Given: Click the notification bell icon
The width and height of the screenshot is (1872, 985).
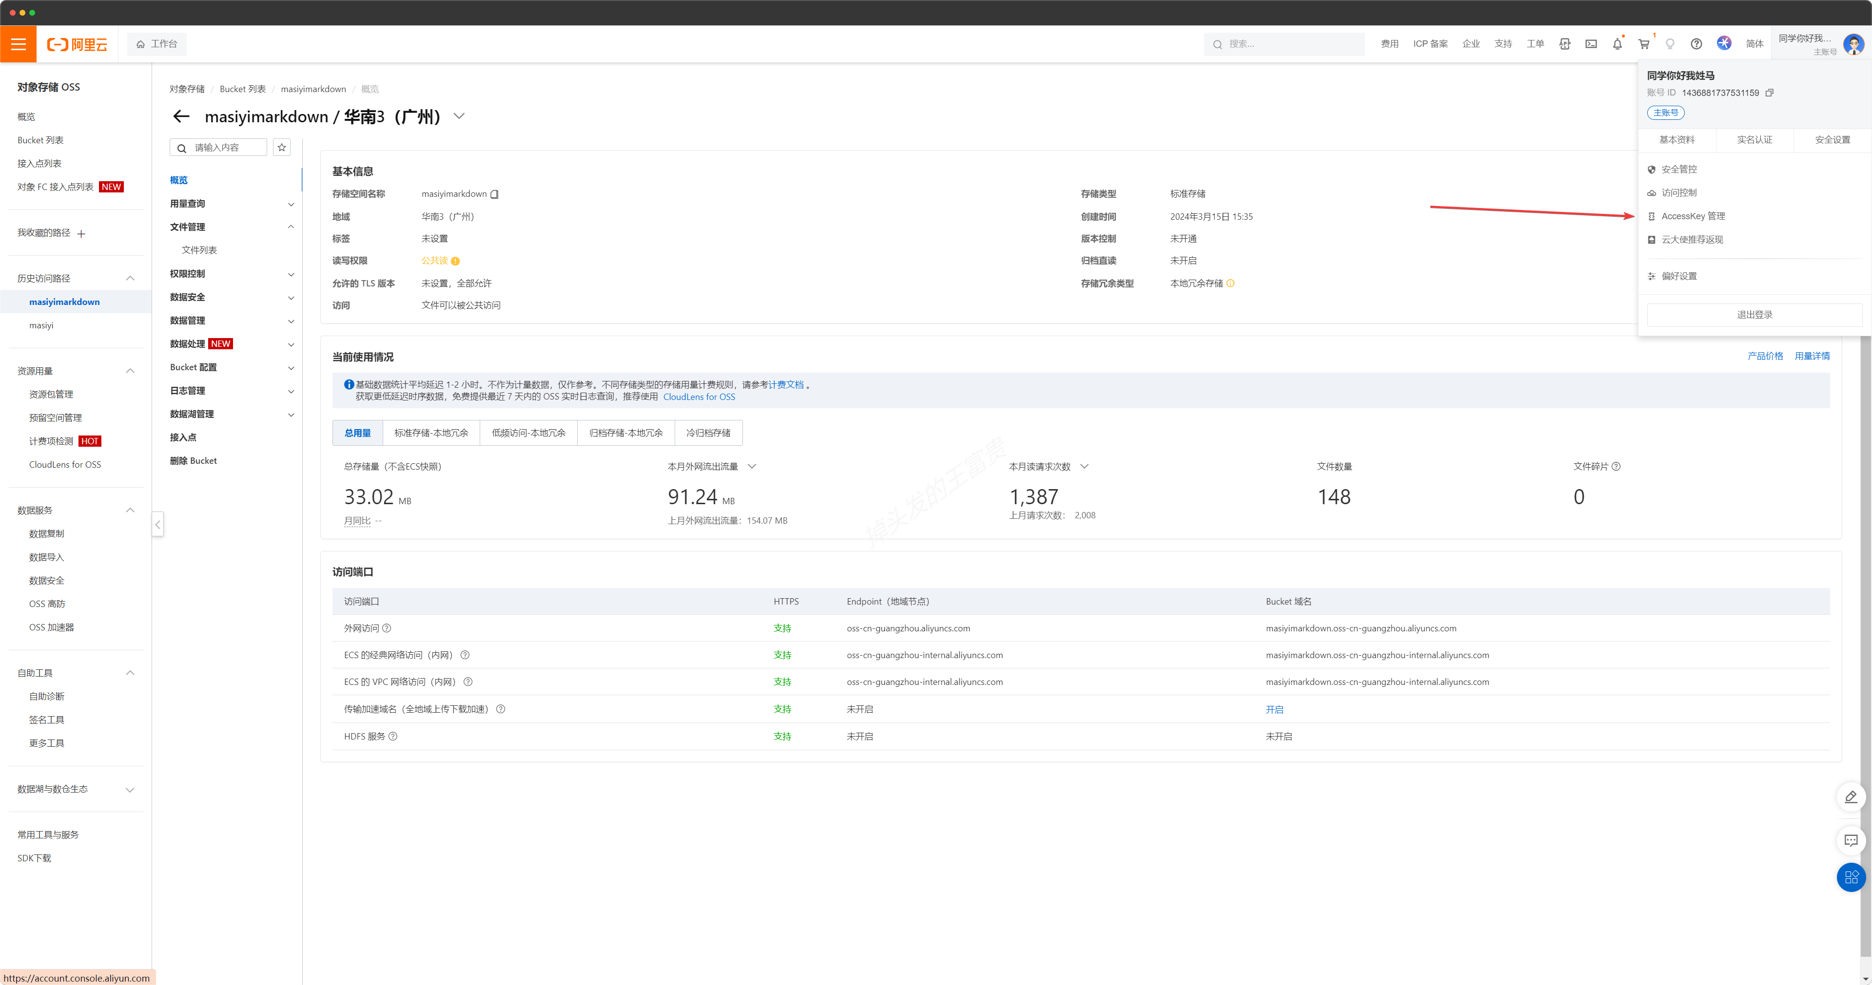Looking at the screenshot, I should point(1617,43).
